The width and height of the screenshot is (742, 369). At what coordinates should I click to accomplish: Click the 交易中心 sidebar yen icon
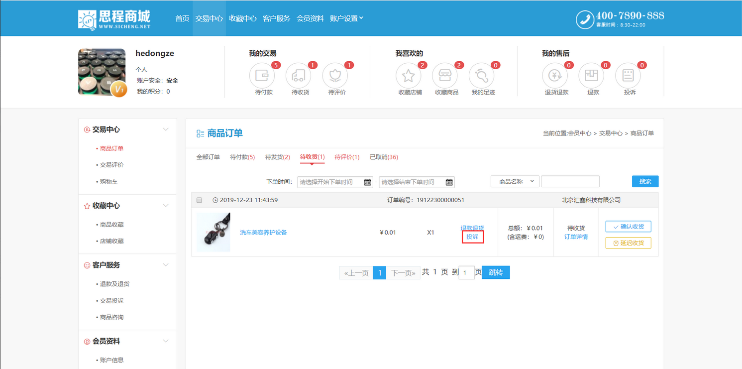pos(87,129)
